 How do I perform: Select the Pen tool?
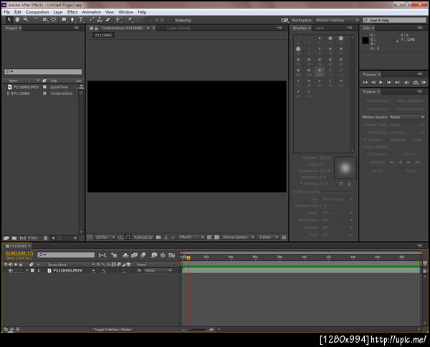pyautogui.click(x=72, y=20)
